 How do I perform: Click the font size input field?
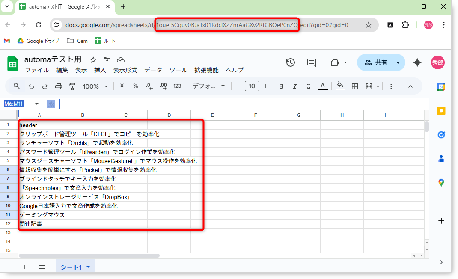pyautogui.click(x=252, y=86)
